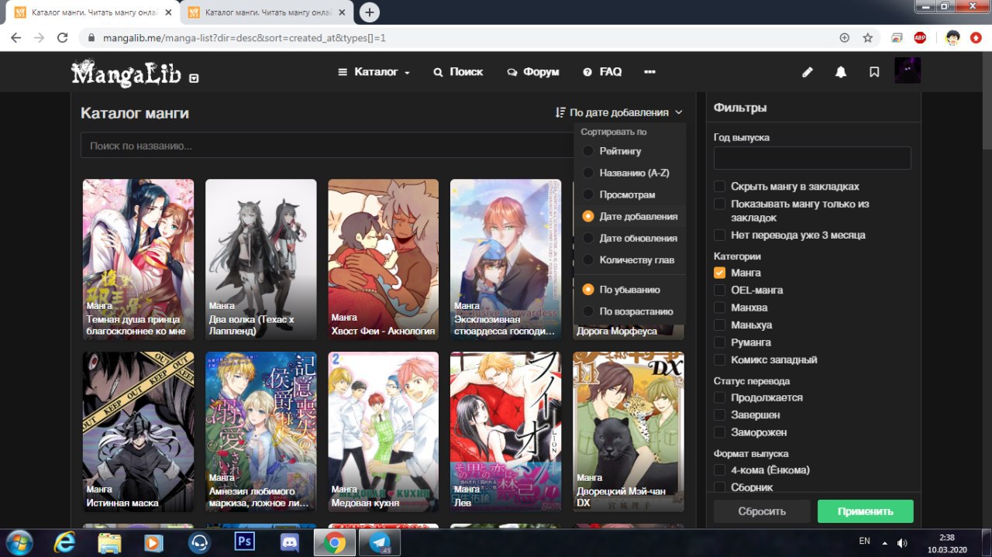Open the bookmarks icon in site header
992x557 pixels.
tap(874, 72)
